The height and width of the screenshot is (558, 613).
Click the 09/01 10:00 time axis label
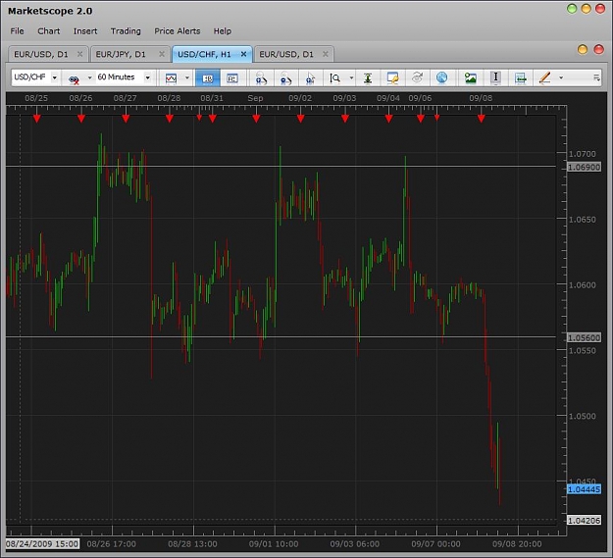point(274,544)
